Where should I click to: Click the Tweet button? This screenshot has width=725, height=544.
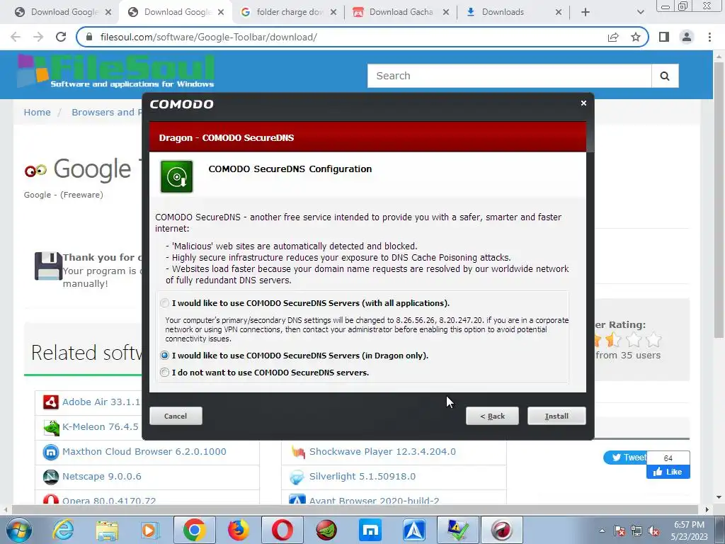click(x=625, y=458)
